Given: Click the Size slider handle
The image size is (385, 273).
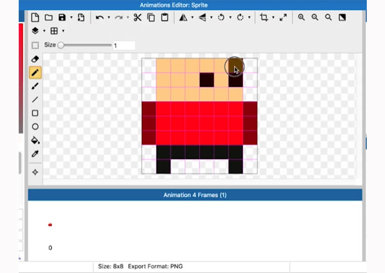Looking at the screenshot, I should point(61,45).
